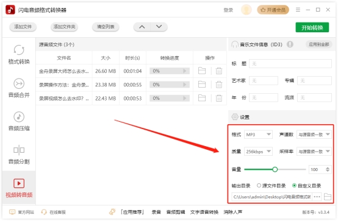Select file row 金舟录屏大师怎么去水..

[131, 71]
